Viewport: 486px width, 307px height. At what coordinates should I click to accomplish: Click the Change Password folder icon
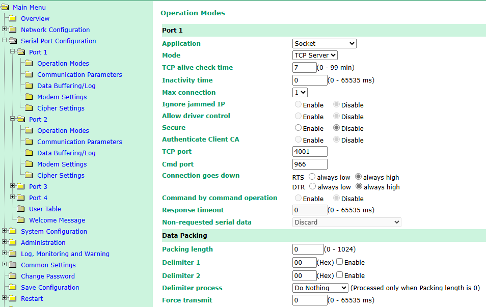13,276
